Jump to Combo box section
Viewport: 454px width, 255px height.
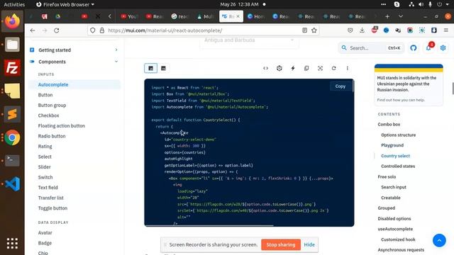click(x=389, y=125)
